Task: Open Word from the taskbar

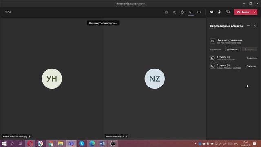Action: tap(102, 143)
